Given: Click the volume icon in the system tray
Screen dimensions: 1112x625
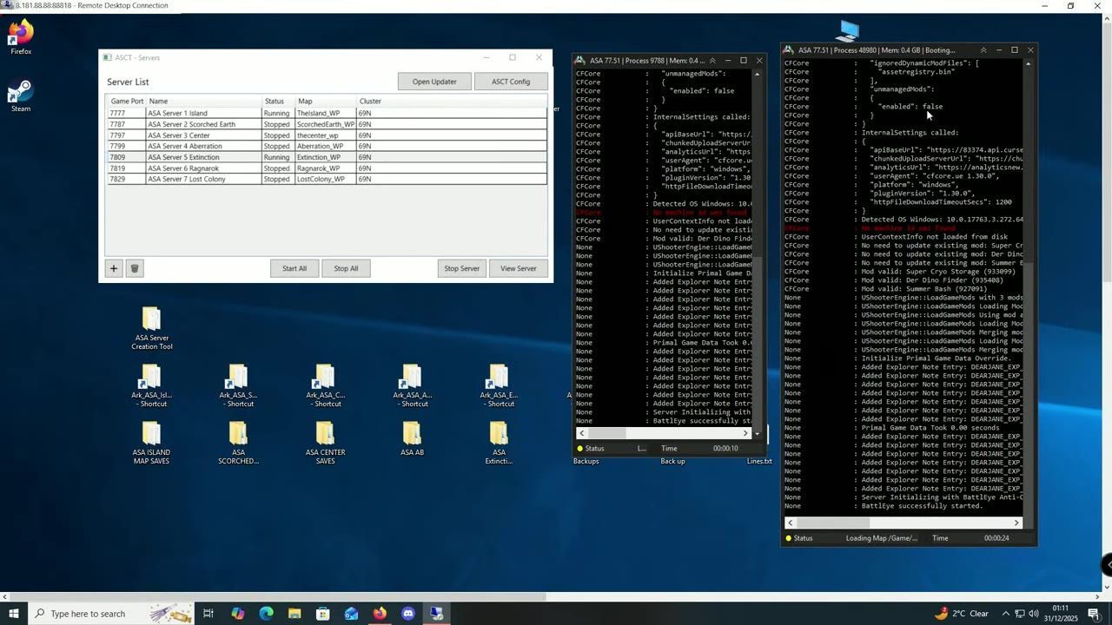Looking at the screenshot, I should tap(1035, 614).
